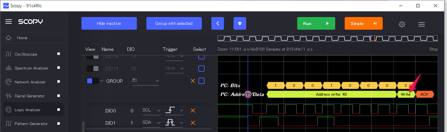447x132 pixels.
Task: Click the print icon button
Action: (240, 23)
